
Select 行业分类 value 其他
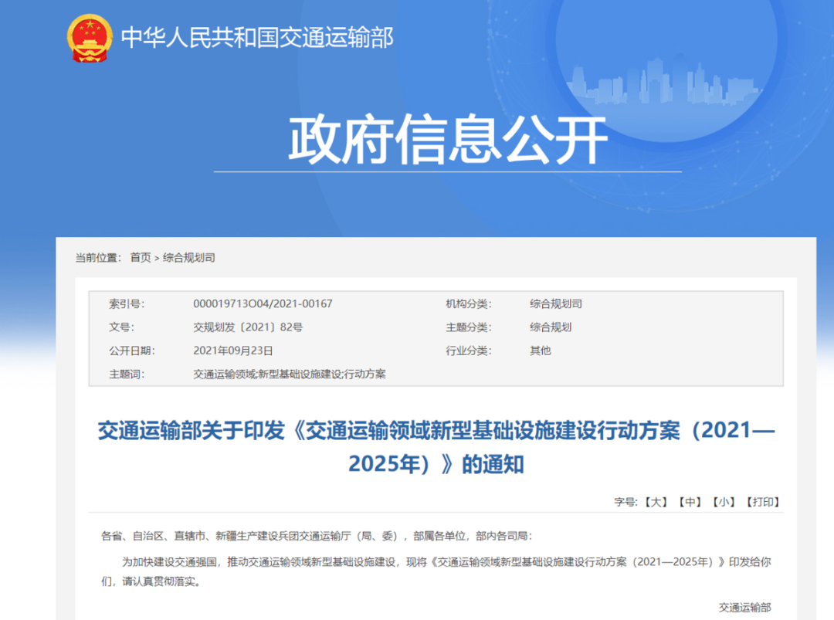[541, 351]
